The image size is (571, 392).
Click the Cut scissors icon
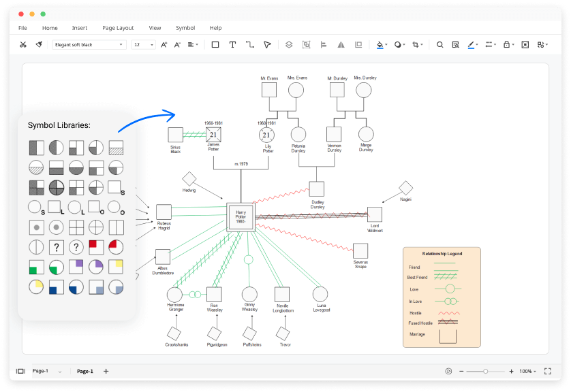23,45
